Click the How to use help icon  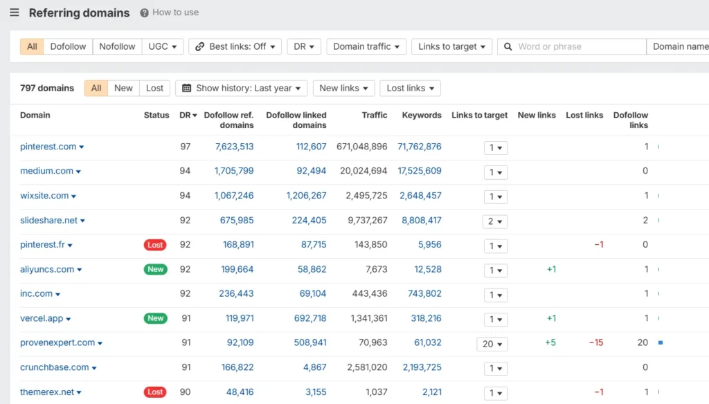[144, 12]
